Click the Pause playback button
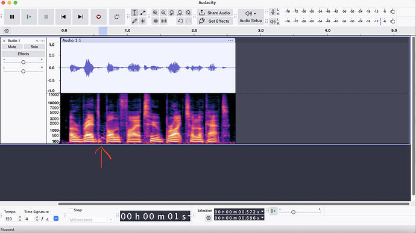Image resolution: width=416 pixels, height=233 pixels. point(12,17)
